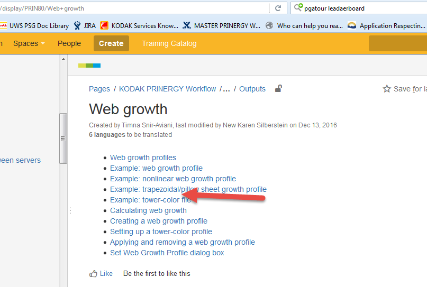Open 'Set Web Growth Profile dialog box' link
The image size is (427, 287).
[167, 253]
